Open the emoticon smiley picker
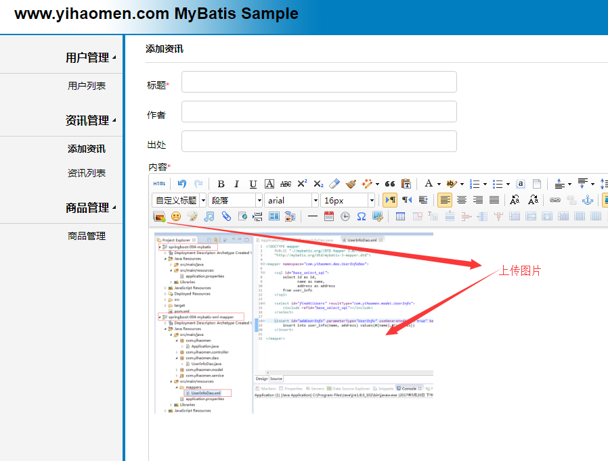 (176, 216)
